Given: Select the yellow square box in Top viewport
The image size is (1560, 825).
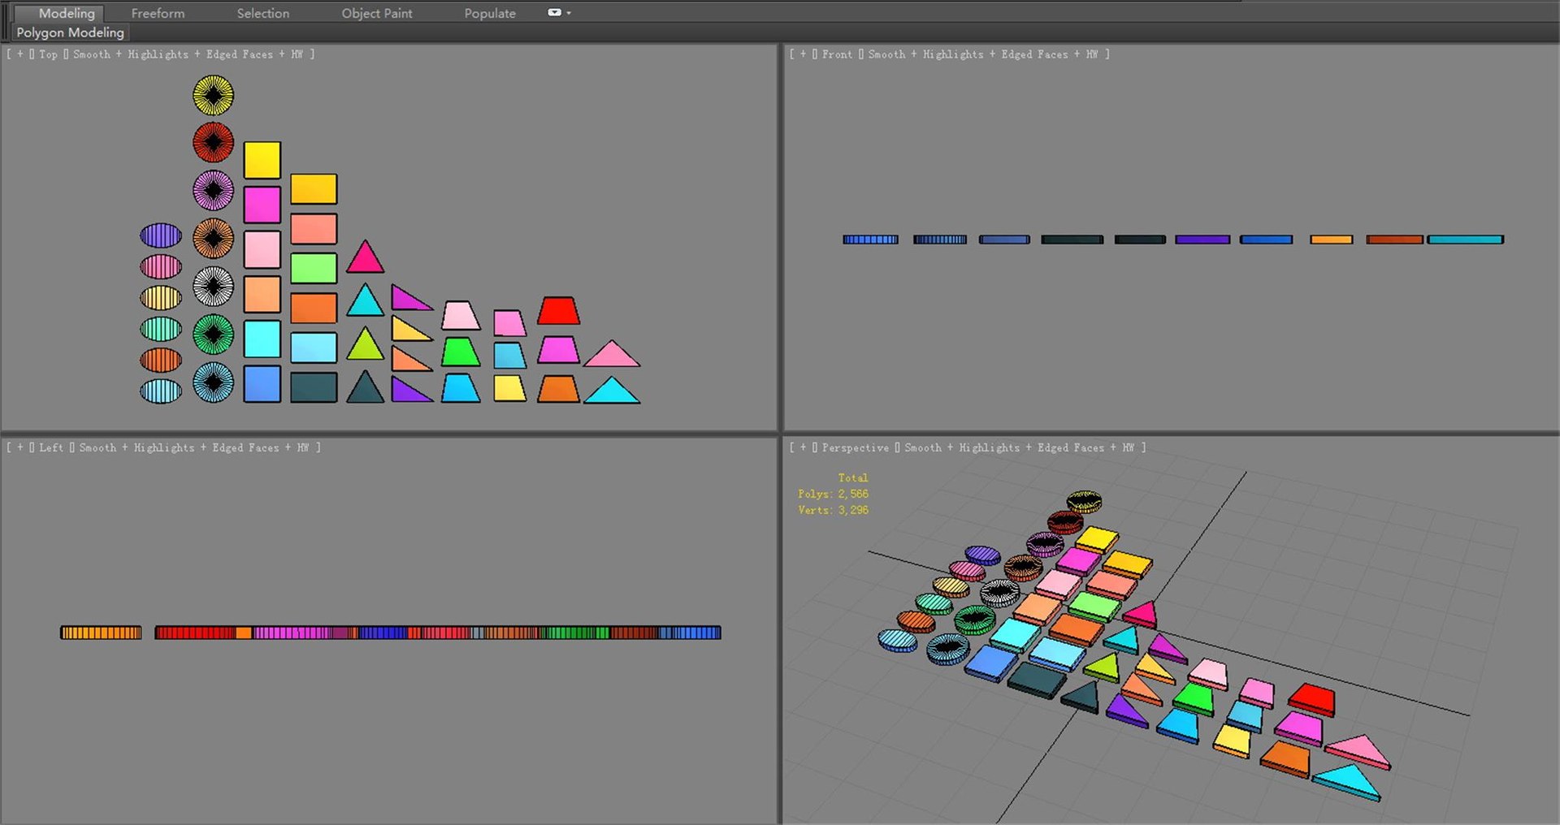Looking at the screenshot, I should 262,160.
